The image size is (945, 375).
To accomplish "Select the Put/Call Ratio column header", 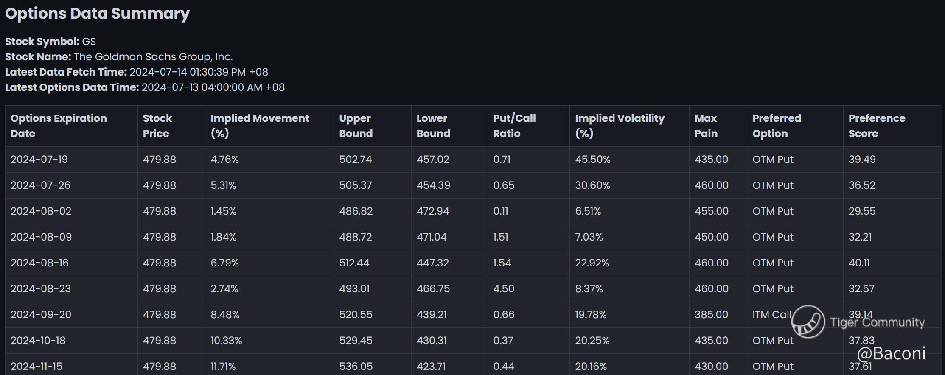I will pyautogui.click(x=514, y=126).
